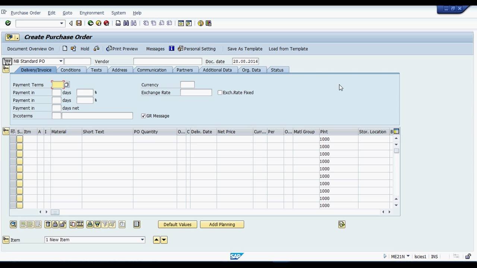Click the Unlock item open-padlock icon
The height and width of the screenshot is (268, 477).
[x=63, y=224]
